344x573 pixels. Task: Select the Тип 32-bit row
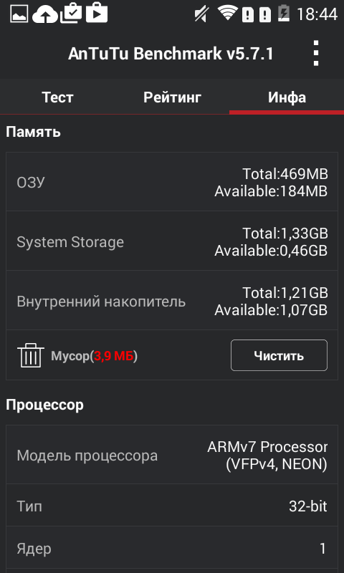point(172,506)
